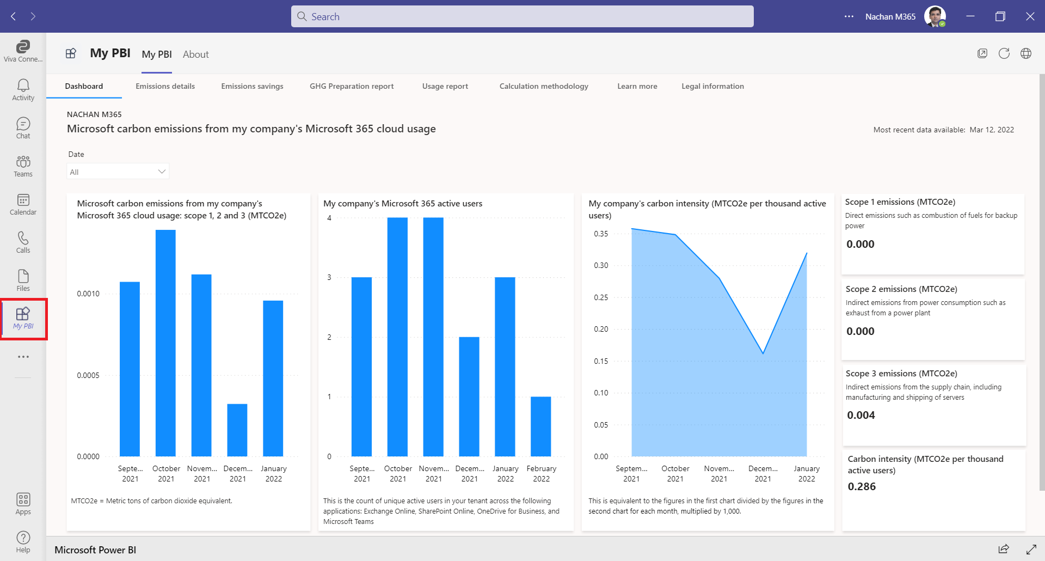This screenshot has width=1045, height=561.
Task: Open the Calendar from the sidebar
Action: [x=23, y=204]
